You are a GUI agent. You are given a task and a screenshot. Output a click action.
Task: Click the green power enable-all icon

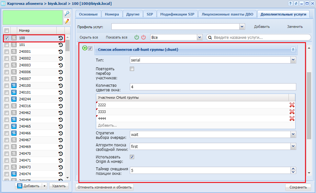tap(137, 37)
